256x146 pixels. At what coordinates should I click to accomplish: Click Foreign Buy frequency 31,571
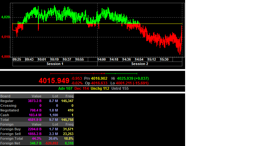click(68, 129)
